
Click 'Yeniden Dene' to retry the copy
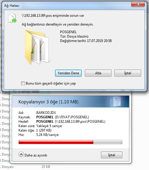click(68, 73)
